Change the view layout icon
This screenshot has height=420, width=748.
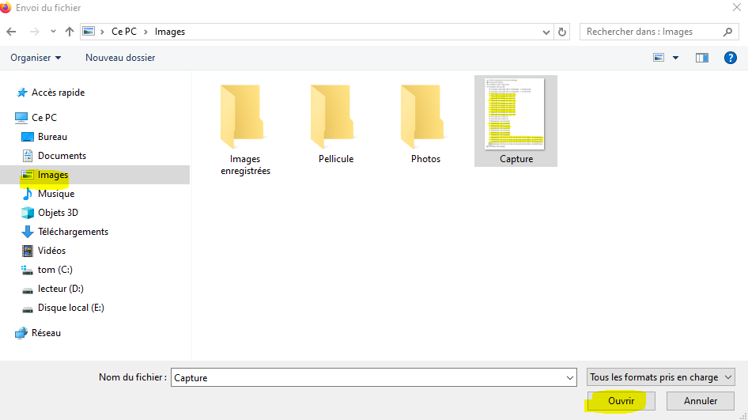pos(659,58)
